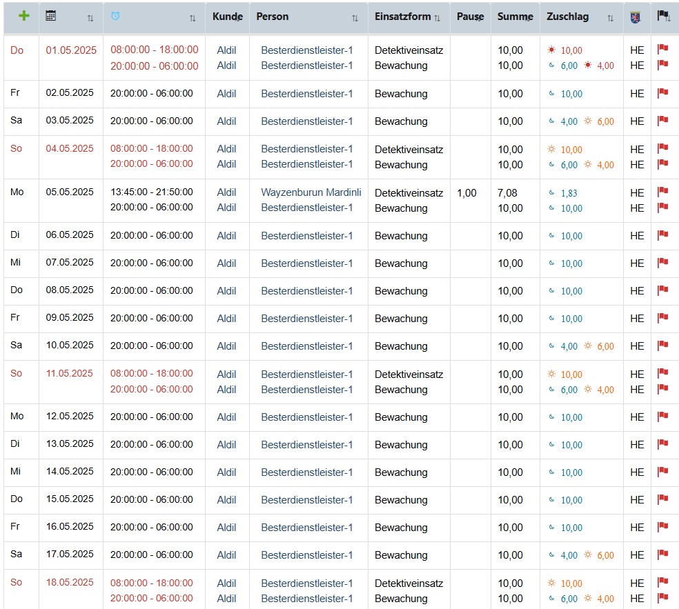Click red flag for 06.05.2025 row
679x609 pixels.
pyautogui.click(x=662, y=235)
